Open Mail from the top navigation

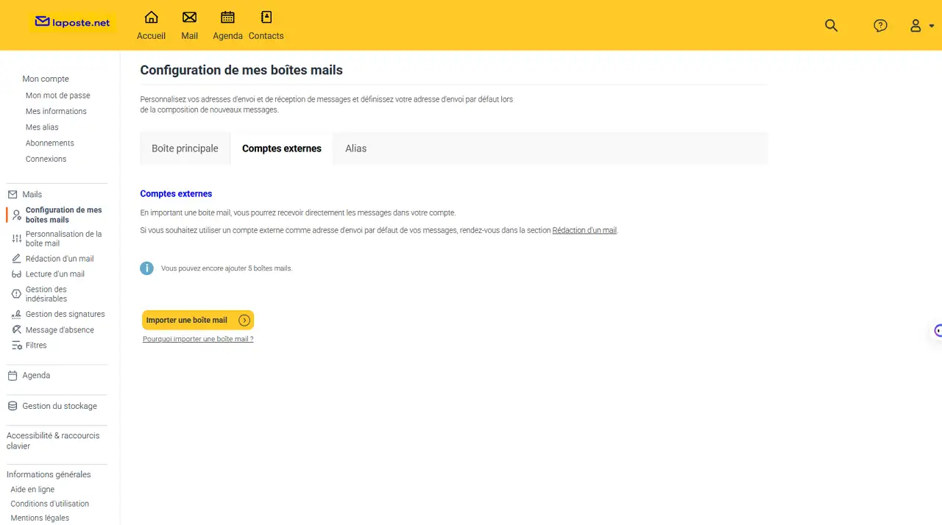coord(189,18)
